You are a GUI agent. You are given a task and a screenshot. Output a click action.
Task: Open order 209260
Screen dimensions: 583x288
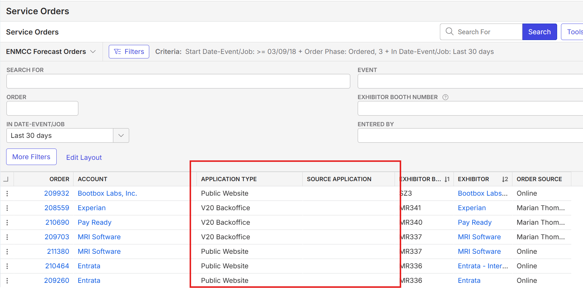[x=57, y=281]
